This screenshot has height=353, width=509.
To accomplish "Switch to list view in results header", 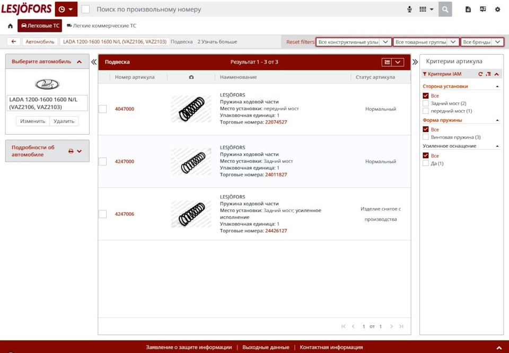I will (387, 63).
